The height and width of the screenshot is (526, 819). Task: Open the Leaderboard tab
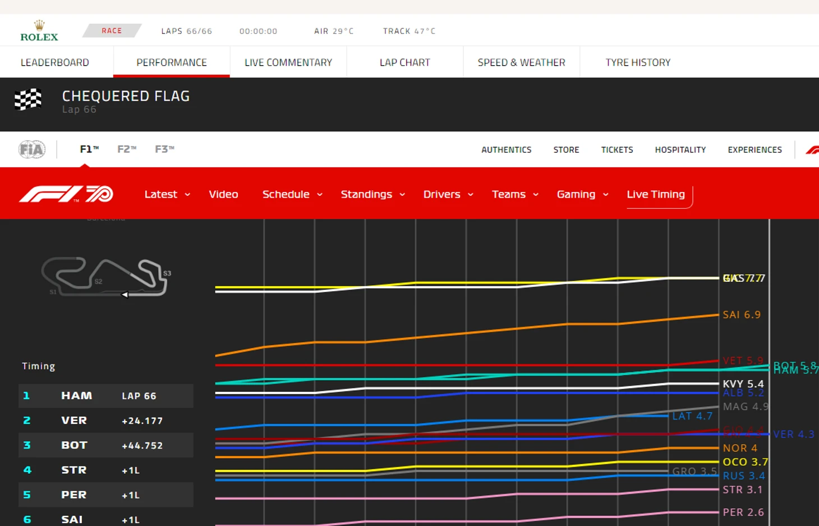pos(55,62)
